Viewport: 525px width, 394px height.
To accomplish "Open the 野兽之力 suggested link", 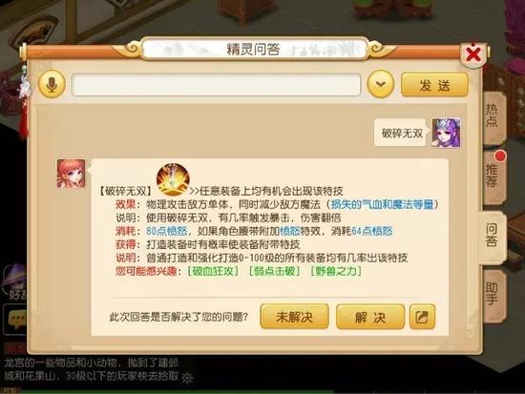I will click(x=337, y=271).
